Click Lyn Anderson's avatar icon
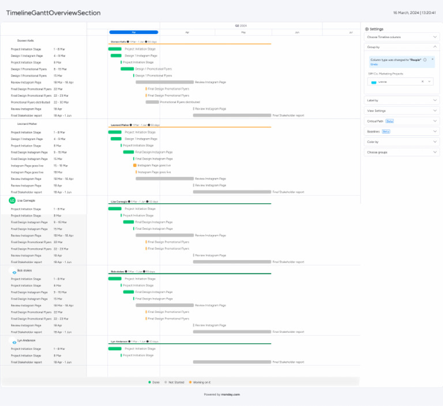Screen dimensions: 443x406 point(14,342)
